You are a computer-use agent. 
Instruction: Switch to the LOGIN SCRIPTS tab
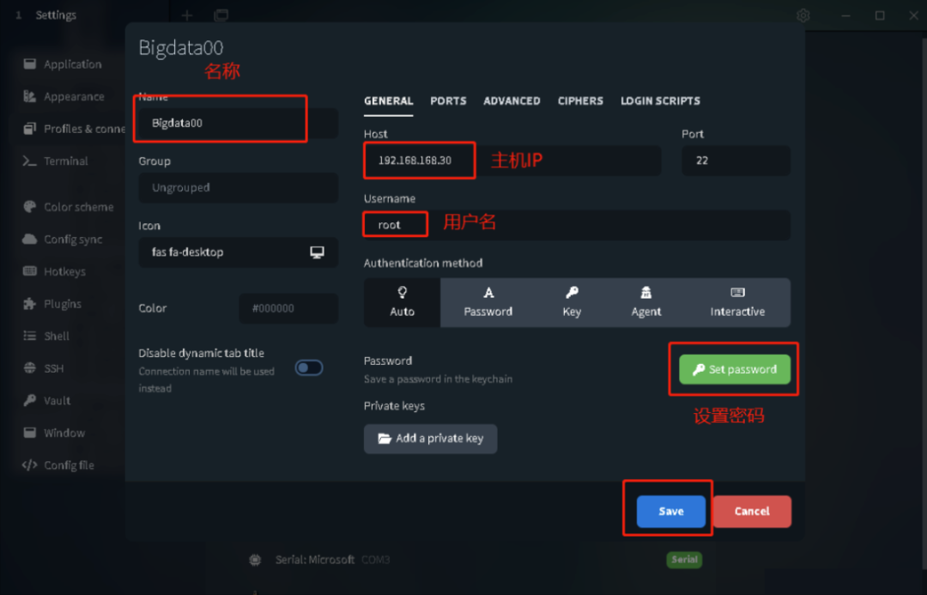coord(660,101)
